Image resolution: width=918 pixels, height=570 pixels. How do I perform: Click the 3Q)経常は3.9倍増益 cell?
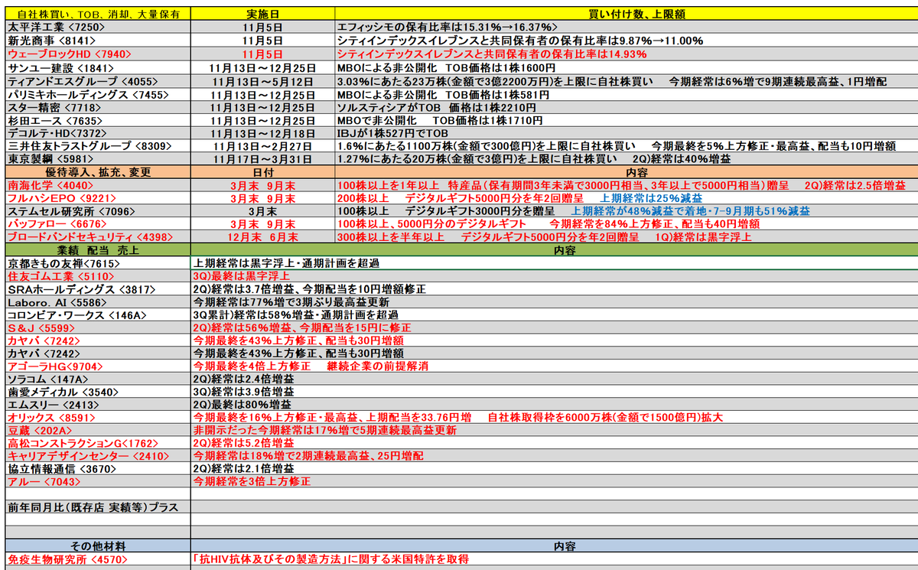point(554,392)
